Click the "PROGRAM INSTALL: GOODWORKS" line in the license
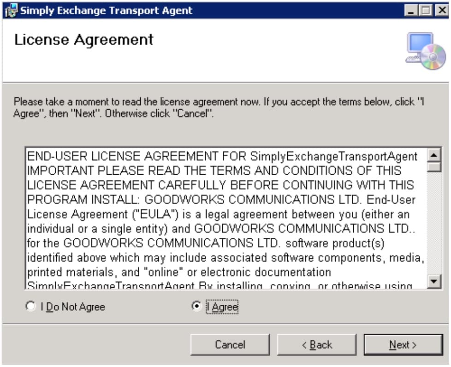 pyautogui.click(x=221, y=200)
